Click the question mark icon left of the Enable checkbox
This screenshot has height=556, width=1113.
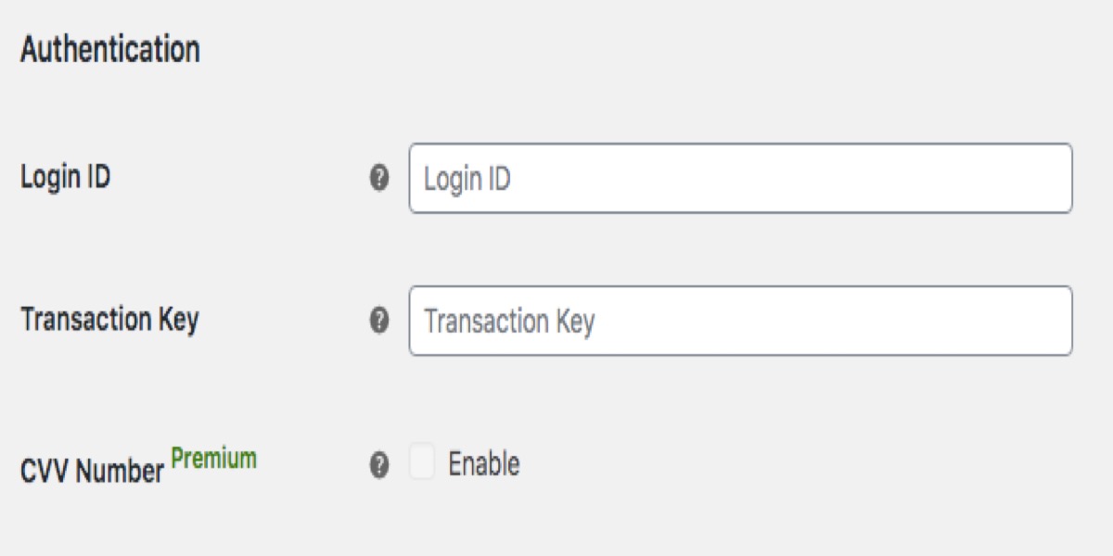378,464
